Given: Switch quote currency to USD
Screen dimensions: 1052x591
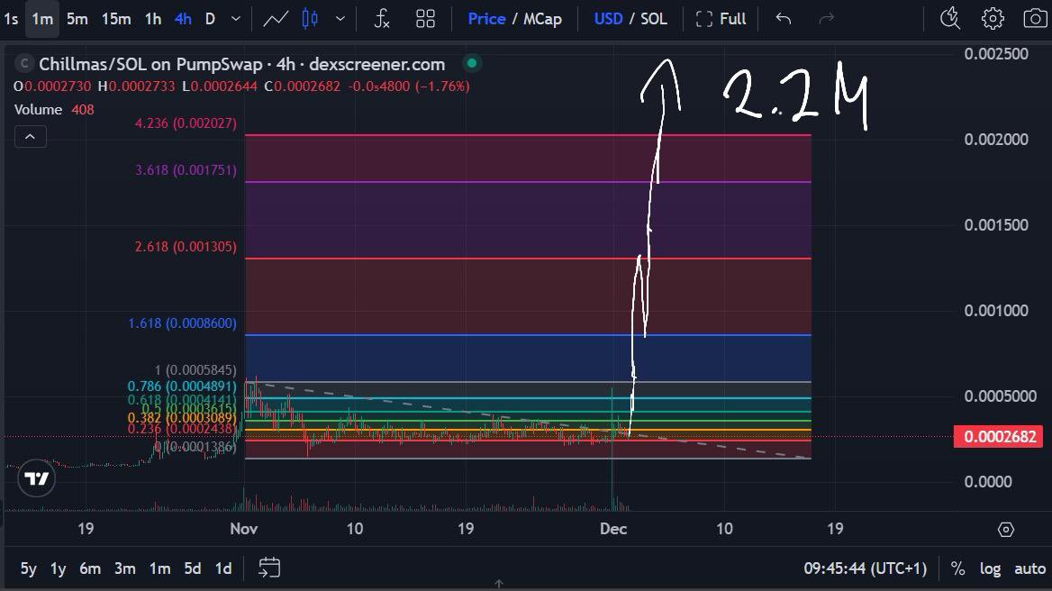Looking at the screenshot, I should click(x=608, y=19).
